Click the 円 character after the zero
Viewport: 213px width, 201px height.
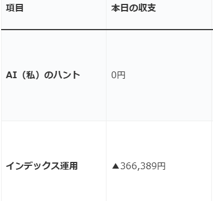pos(121,75)
